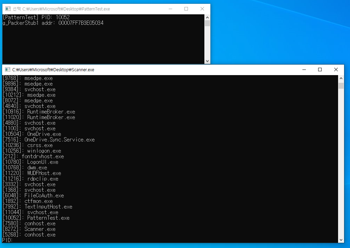Click scroll-down arrow in PatternTest console
The height and width of the screenshot is (248, 350).
pyautogui.click(x=208, y=61)
